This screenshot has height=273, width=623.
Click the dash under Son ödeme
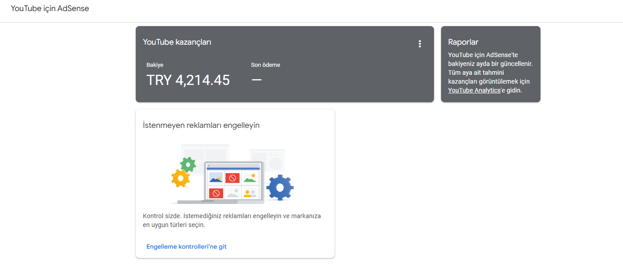click(256, 80)
